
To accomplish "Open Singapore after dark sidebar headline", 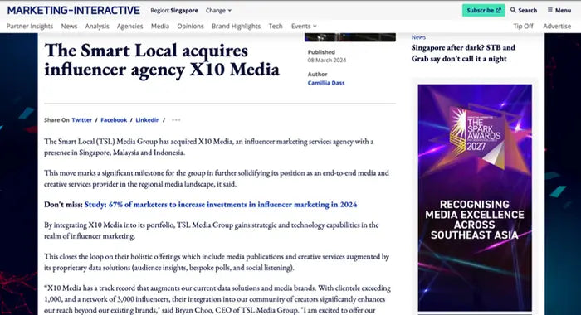I will click(463, 53).
